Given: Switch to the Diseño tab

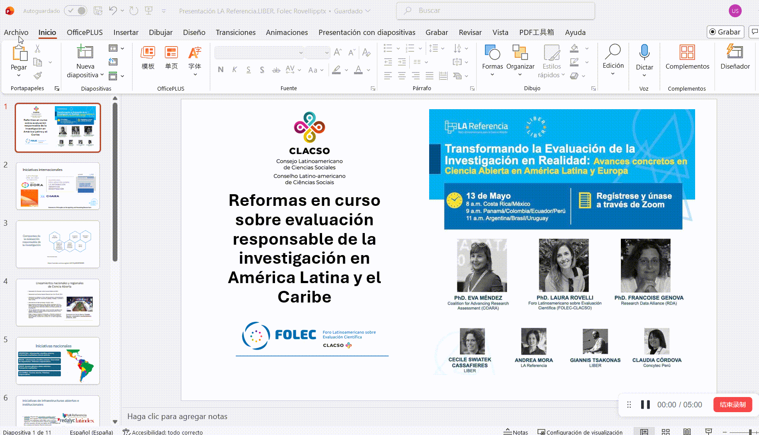Looking at the screenshot, I should click(194, 32).
